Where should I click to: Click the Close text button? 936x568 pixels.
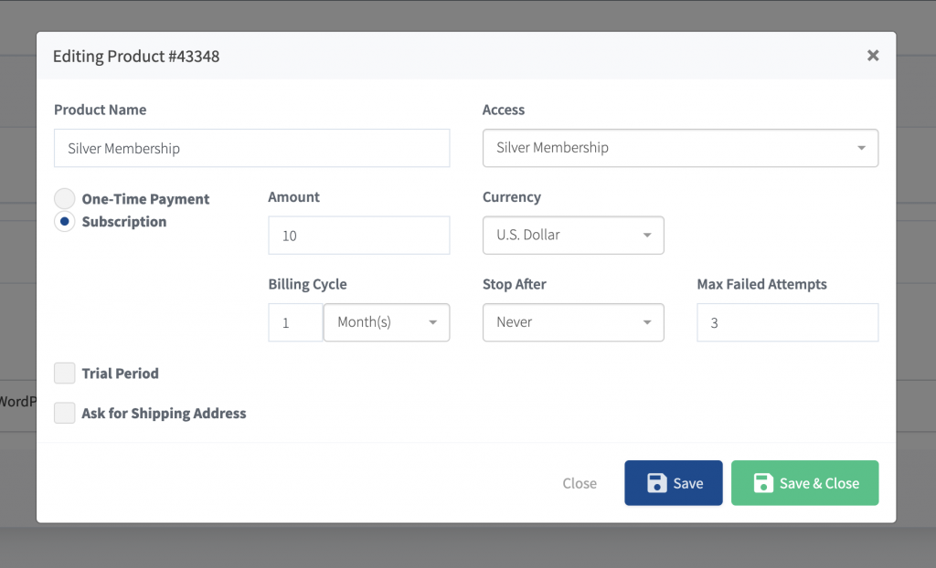(580, 483)
